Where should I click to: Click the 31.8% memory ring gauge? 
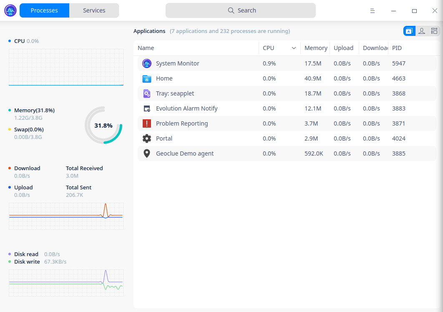pos(103,125)
